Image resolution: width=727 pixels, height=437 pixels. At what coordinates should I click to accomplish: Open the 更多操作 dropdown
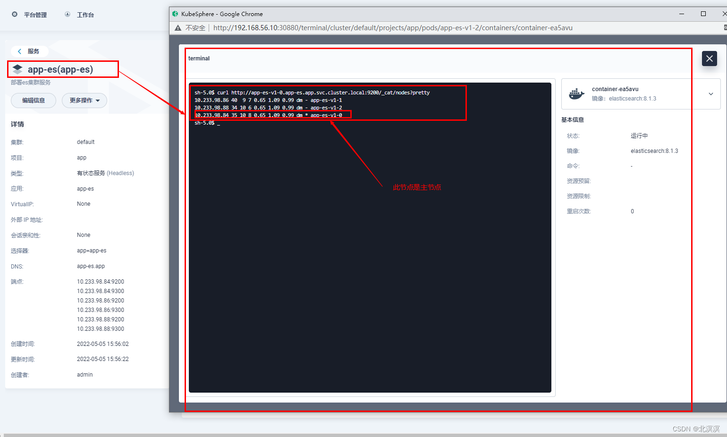click(x=85, y=101)
